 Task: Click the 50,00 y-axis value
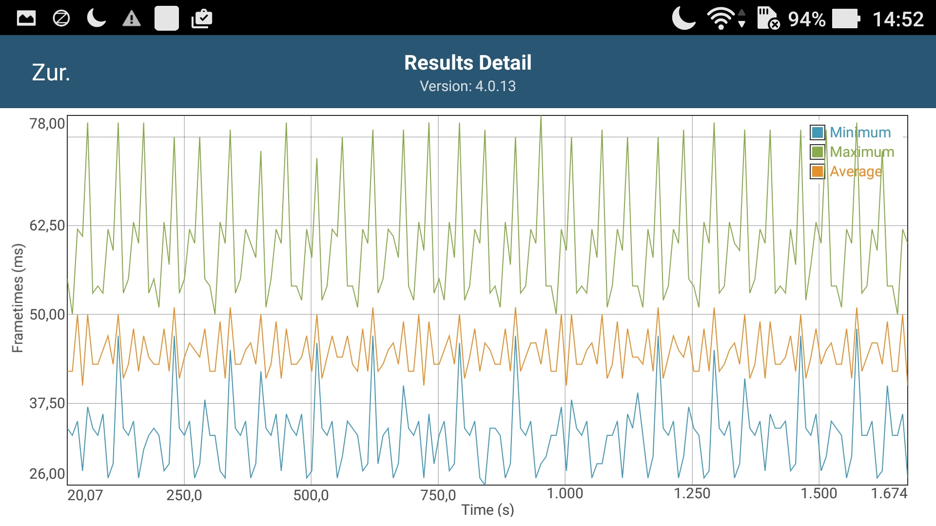(47, 315)
